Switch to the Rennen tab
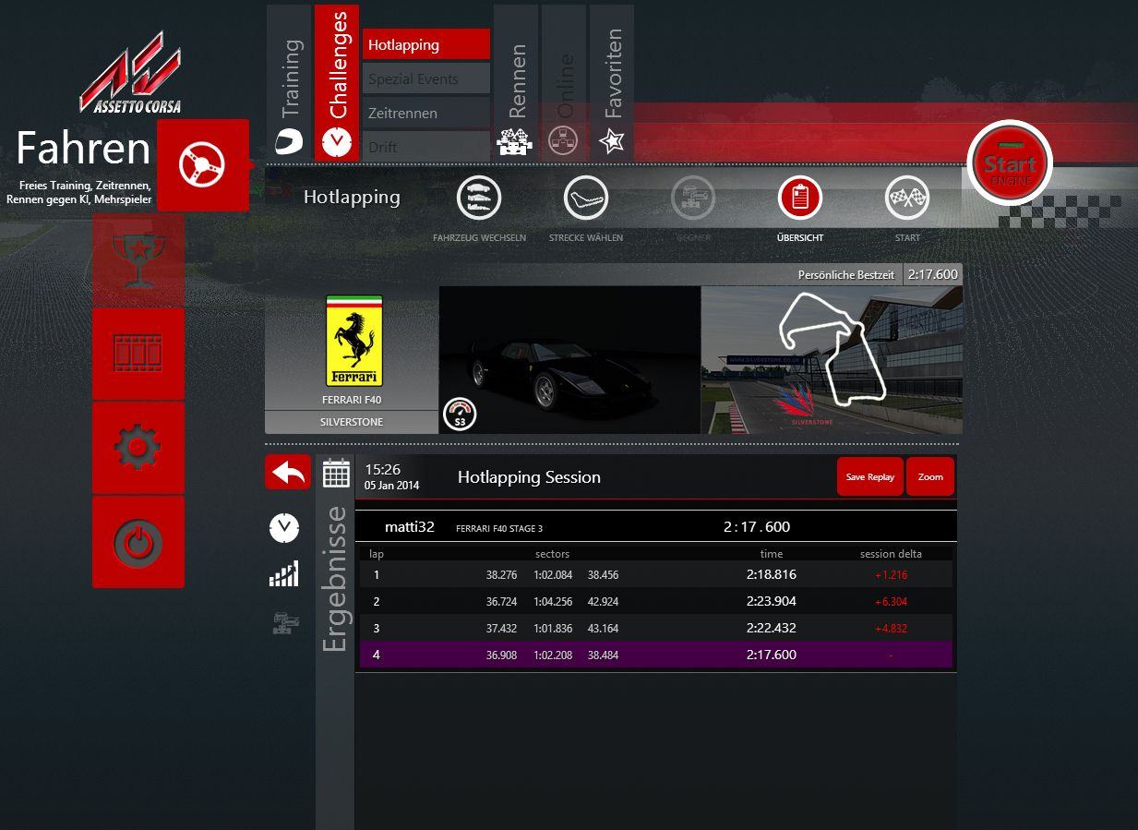Screen dimensions: 1138x830 point(516,83)
